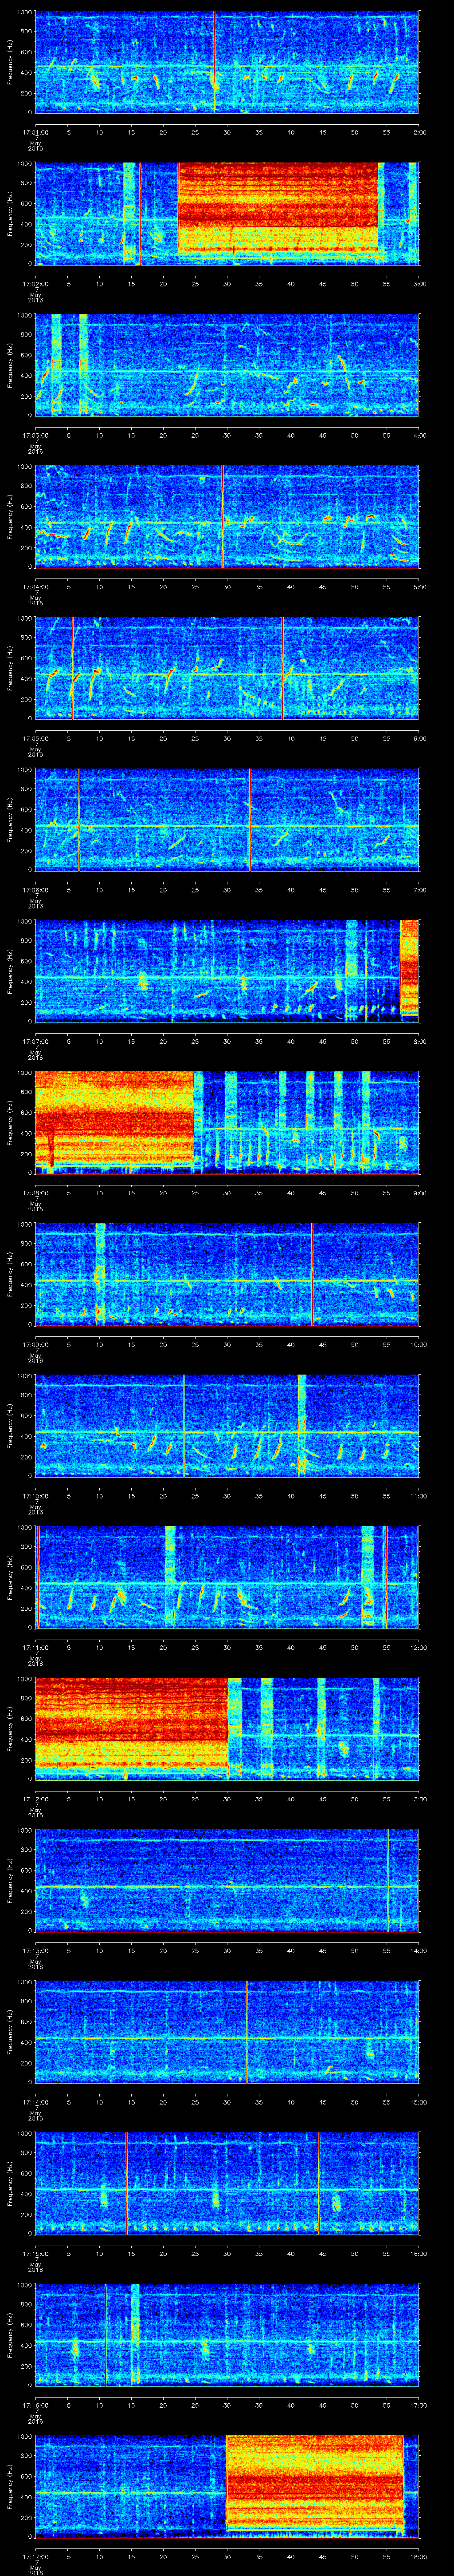Click the spectrogram panel starting at 17:05:00

click(x=227, y=668)
